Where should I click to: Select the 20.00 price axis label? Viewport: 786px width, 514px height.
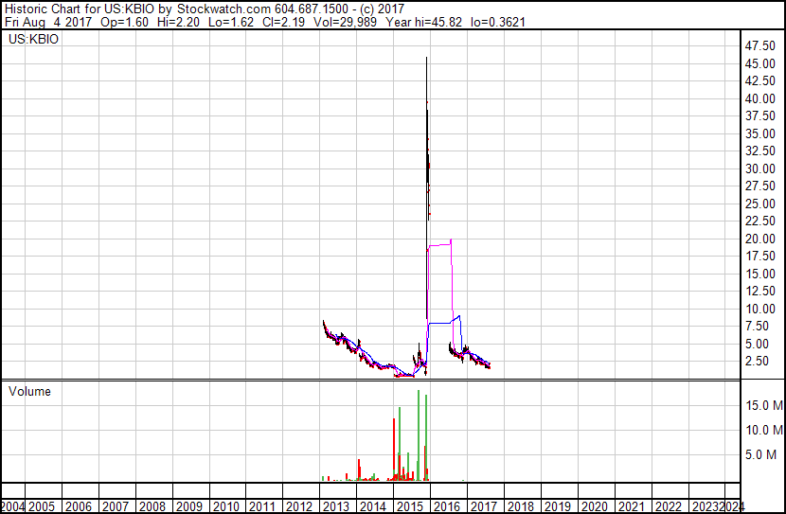[759, 239]
